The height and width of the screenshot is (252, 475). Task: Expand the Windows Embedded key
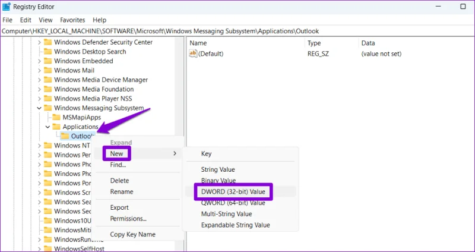pos(39,61)
